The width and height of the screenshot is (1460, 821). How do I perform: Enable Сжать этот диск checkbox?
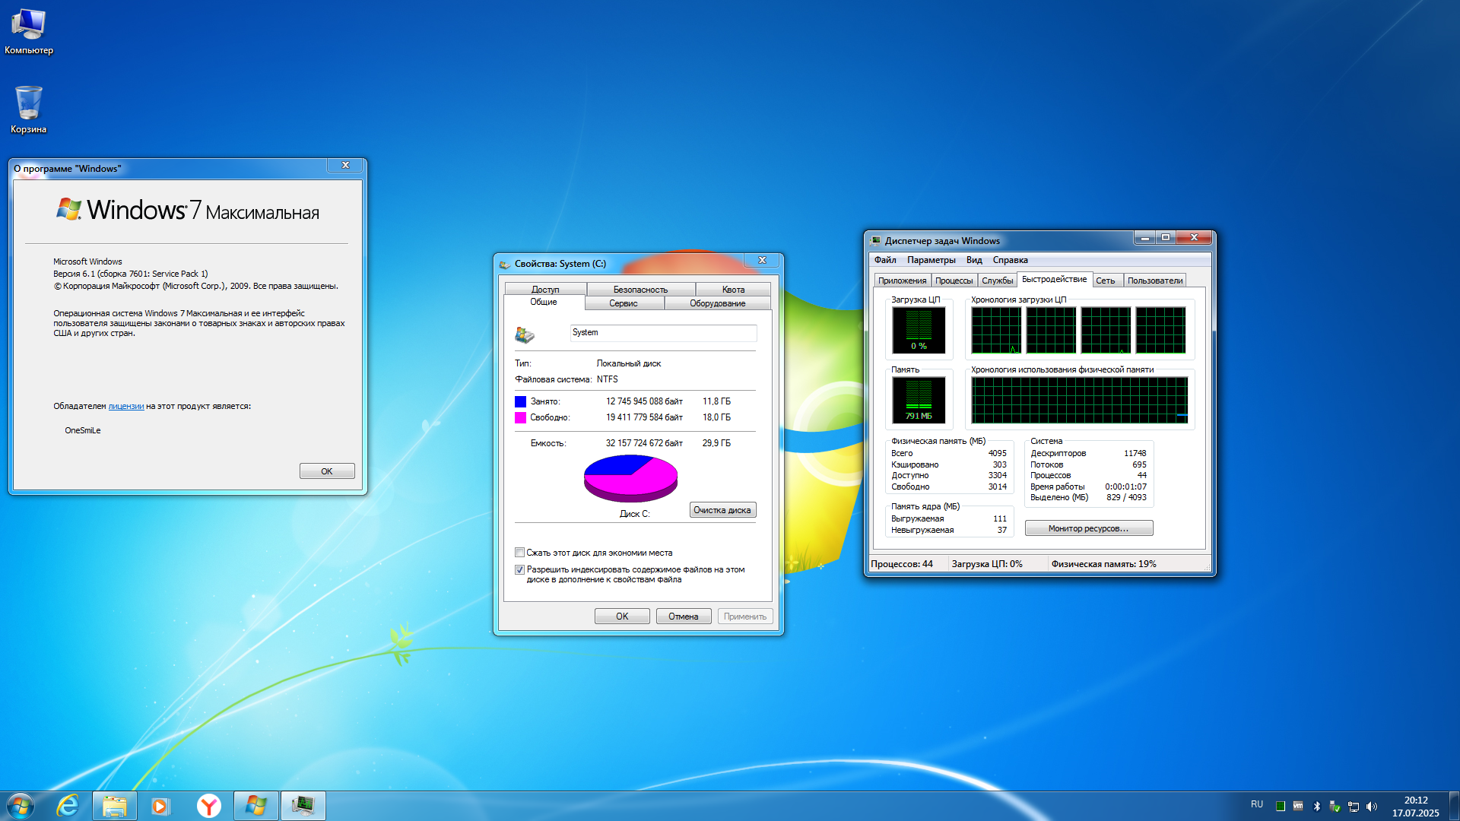[519, 553]
